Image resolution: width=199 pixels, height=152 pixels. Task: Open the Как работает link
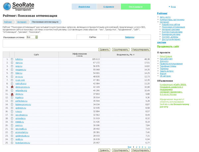tap(166, 59)
